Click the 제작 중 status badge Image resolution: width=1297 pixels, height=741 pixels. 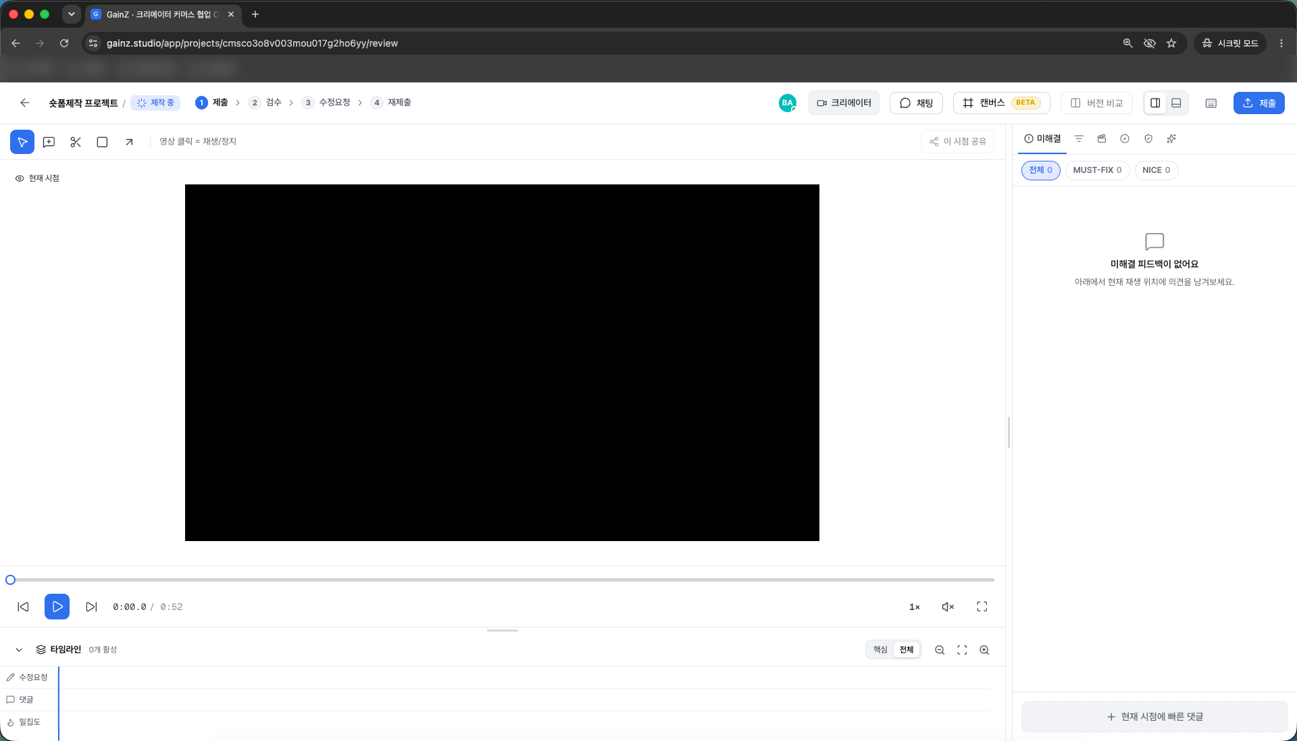pyautogui.click(x=155, y=103)
